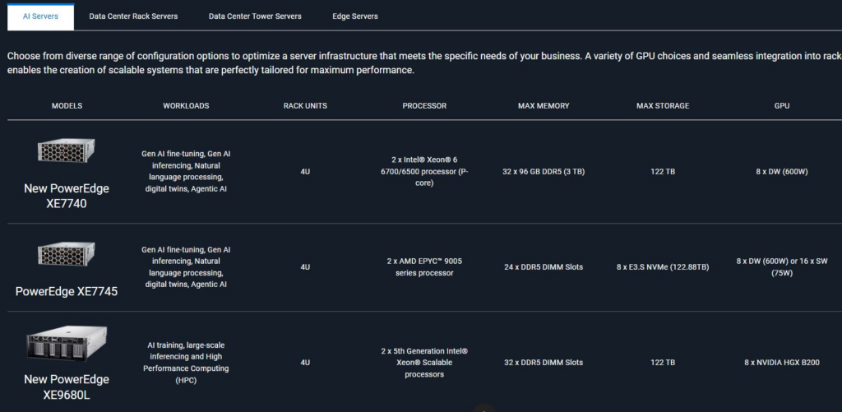Open the New PowerEdge XE7740 model link
Image resolution: width=842 pixels, height=412 pixels.
point(67,196)
